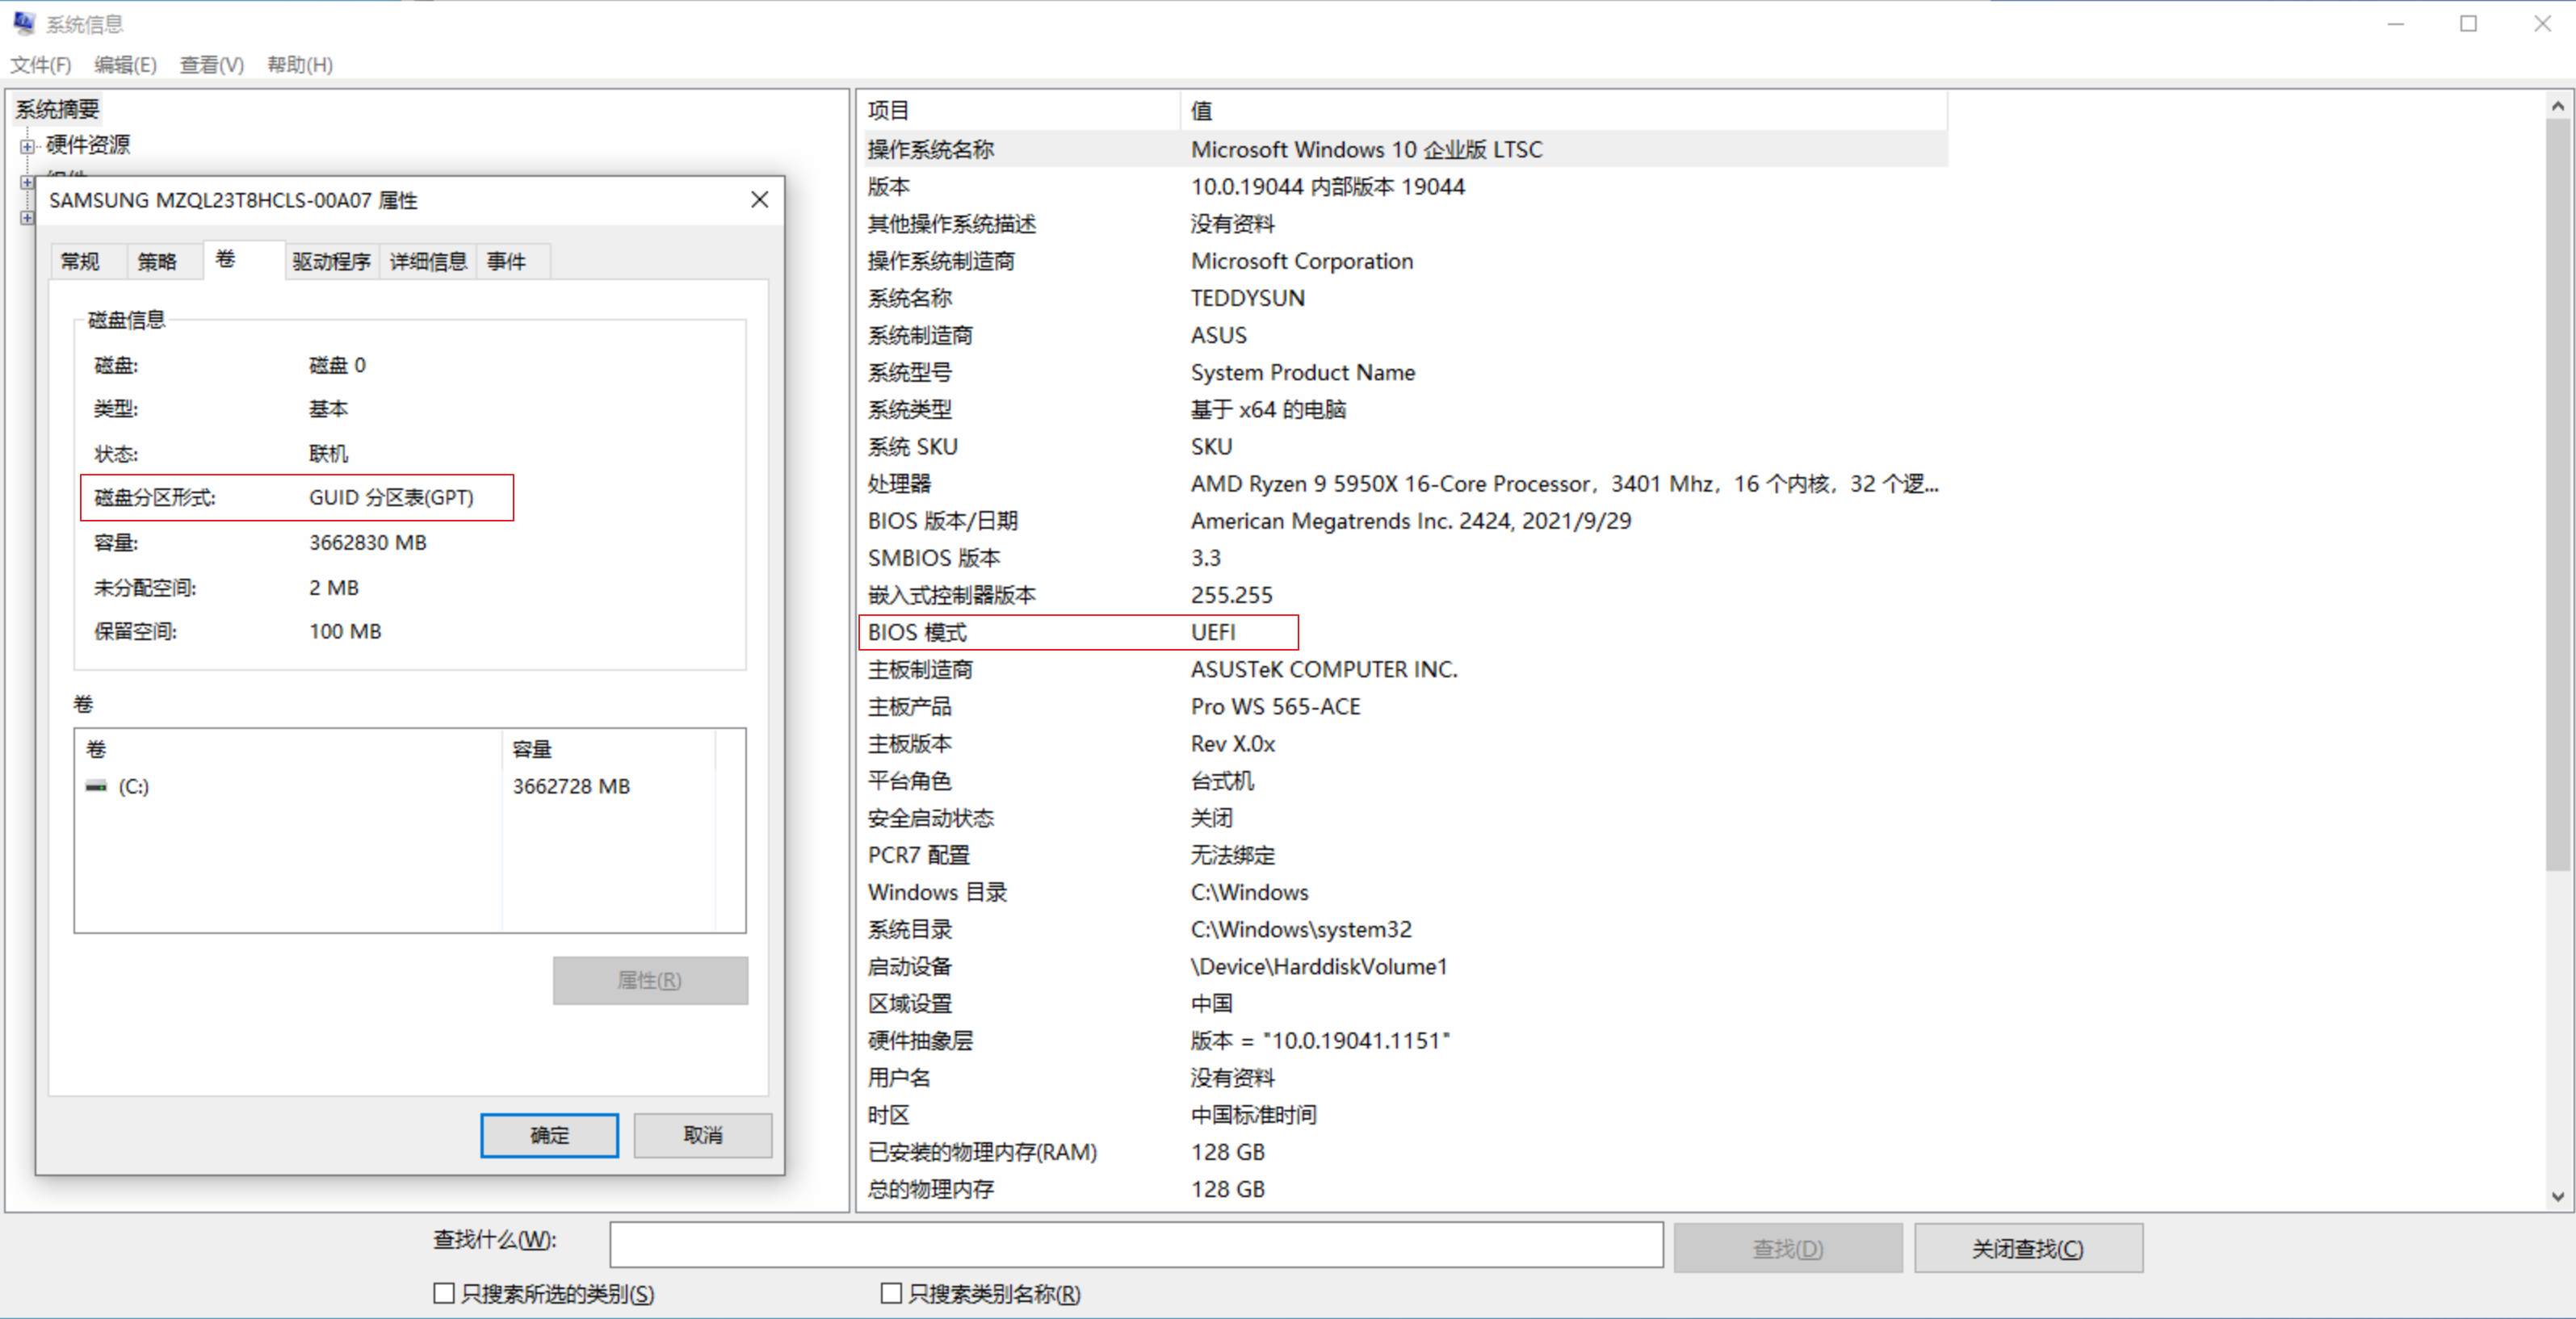Screen dimensions: 2576x1319
Task: Open the 查看 menu
Action: click(x=211, y=65)
